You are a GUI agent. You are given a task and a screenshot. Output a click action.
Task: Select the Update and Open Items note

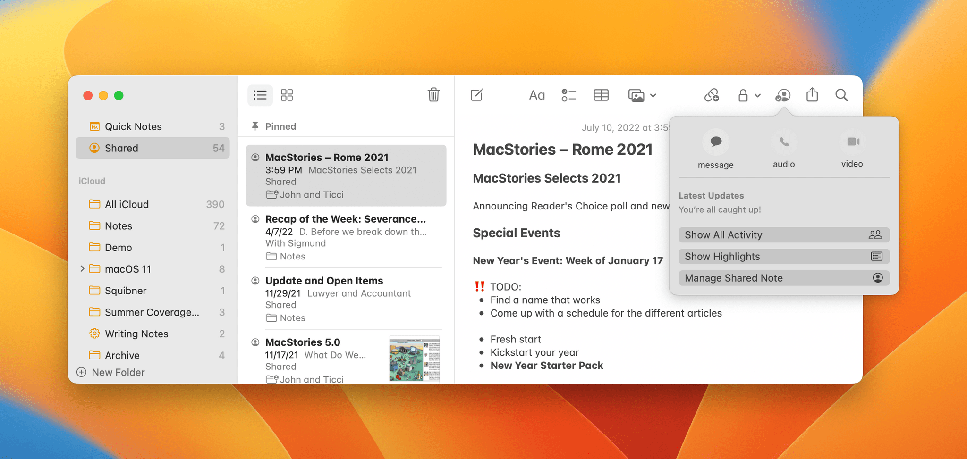coord(346,299)
